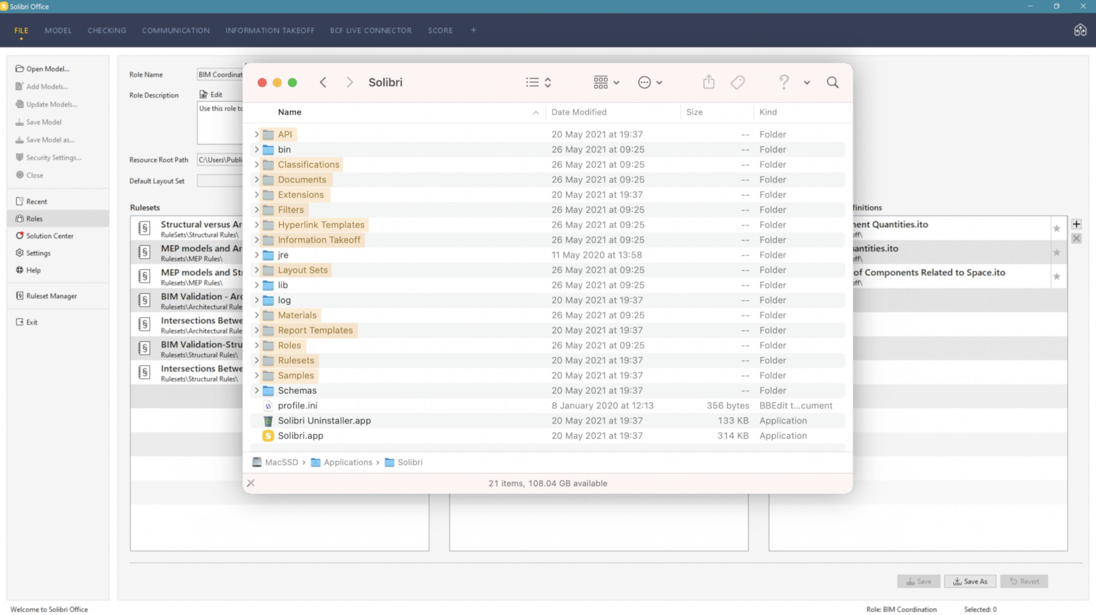Open the Recent files list

32,201
